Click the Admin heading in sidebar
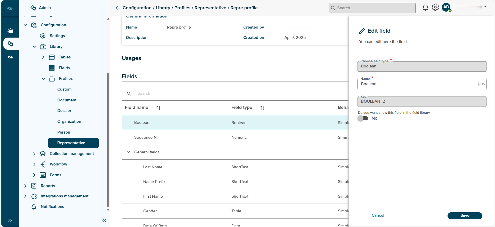Image resolution: width=495 pixels, height=227 pixels. pos(45,8)
